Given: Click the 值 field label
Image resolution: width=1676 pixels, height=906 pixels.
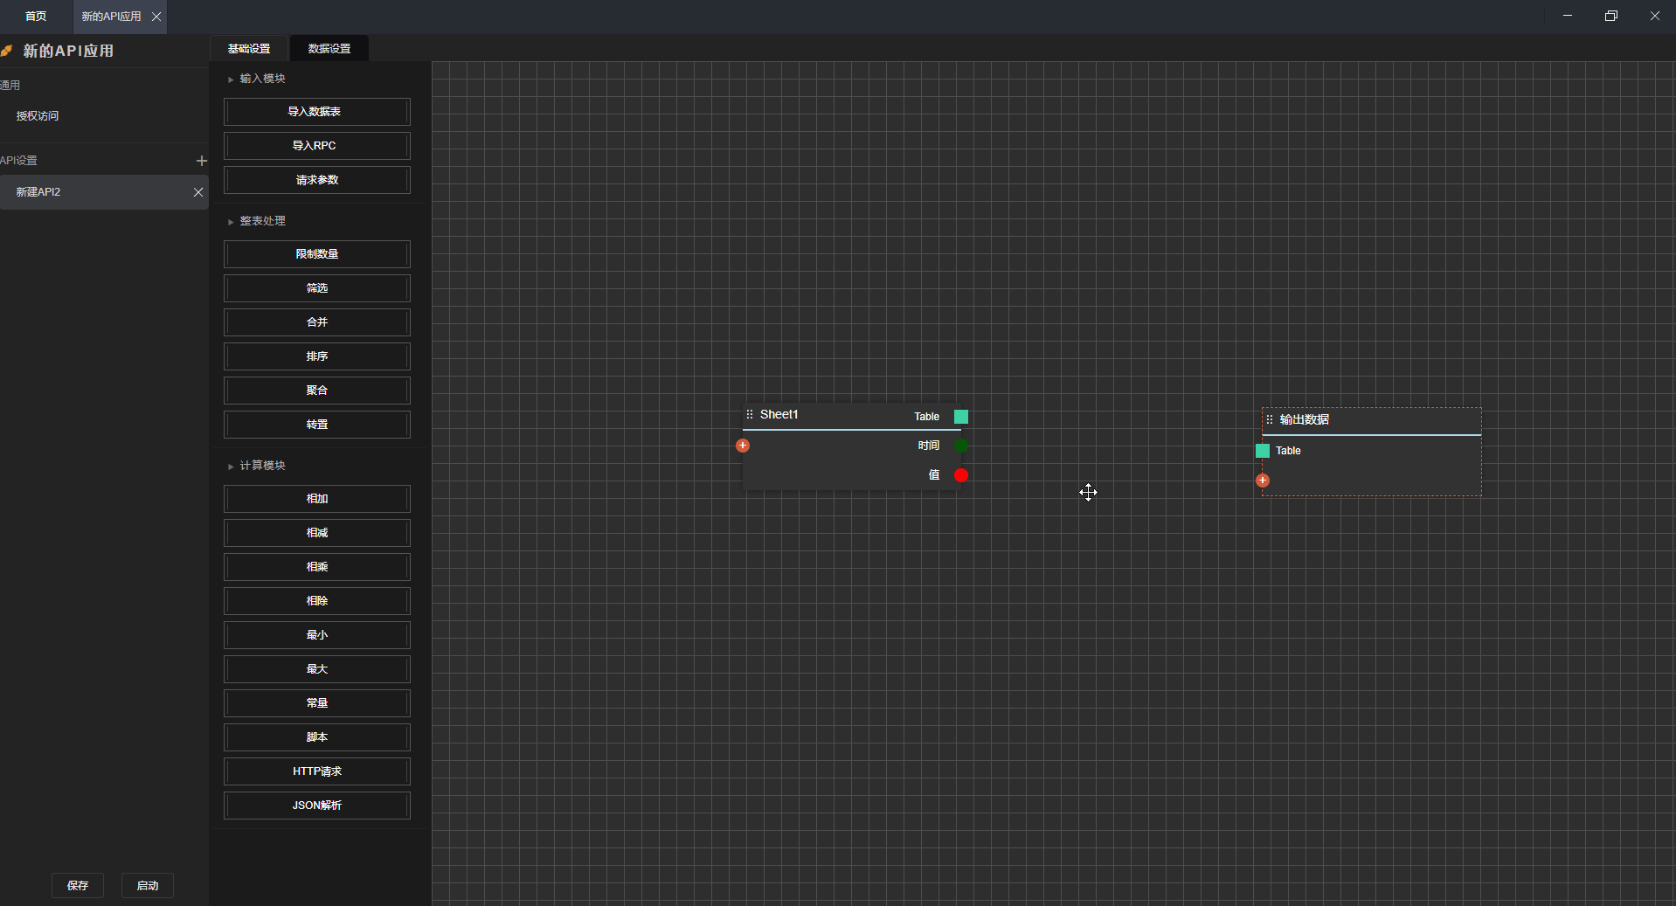Looking at the screenshot, I should (934, 475).
